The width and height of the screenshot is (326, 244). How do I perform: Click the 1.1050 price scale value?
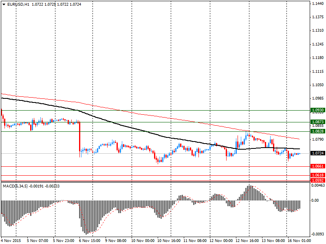(x=318, y=85)
